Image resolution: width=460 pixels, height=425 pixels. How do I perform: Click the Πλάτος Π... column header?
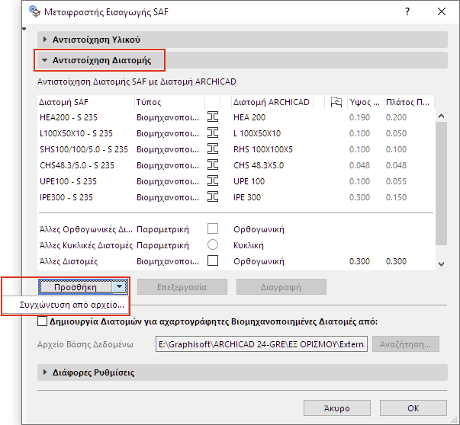click(409, 102)
